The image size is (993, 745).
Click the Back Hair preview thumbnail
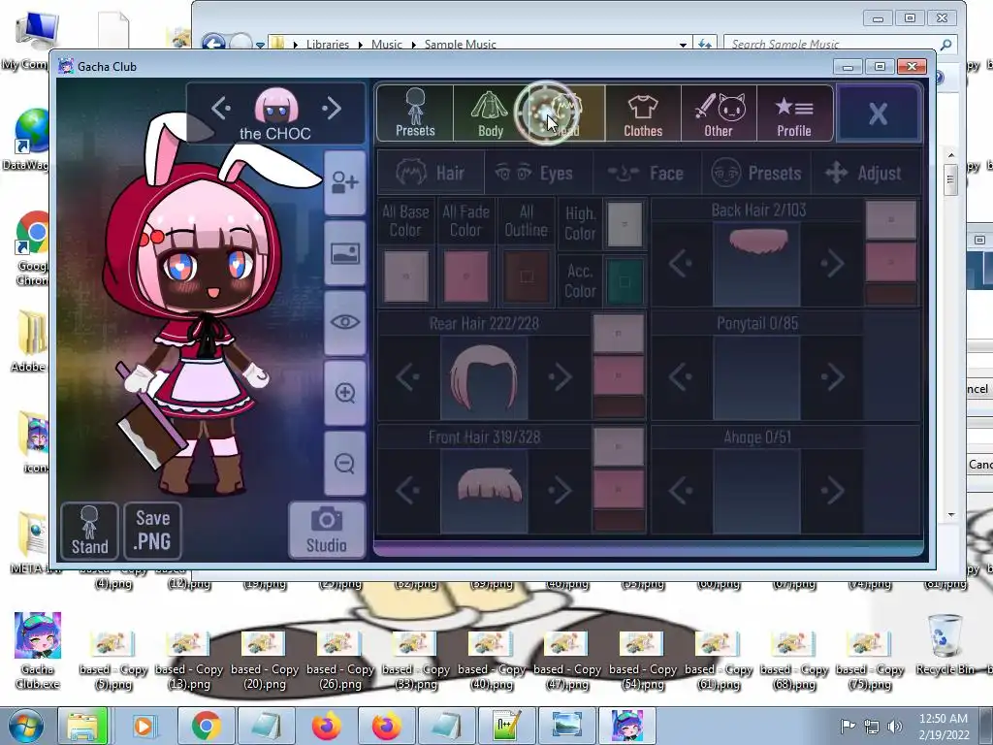(756, 264)
